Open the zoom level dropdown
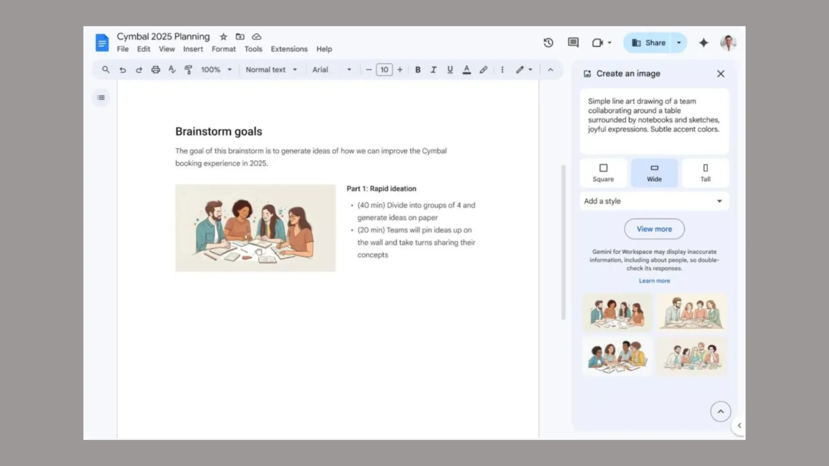The height and width of the screenshot is (466, 829). [x=216, y=70]
